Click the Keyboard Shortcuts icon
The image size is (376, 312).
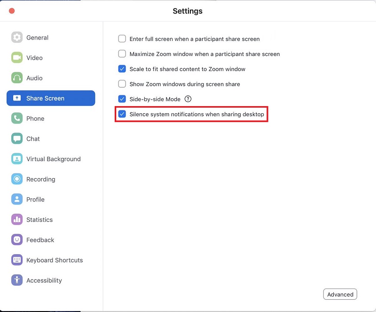click(x=17, y=260)
